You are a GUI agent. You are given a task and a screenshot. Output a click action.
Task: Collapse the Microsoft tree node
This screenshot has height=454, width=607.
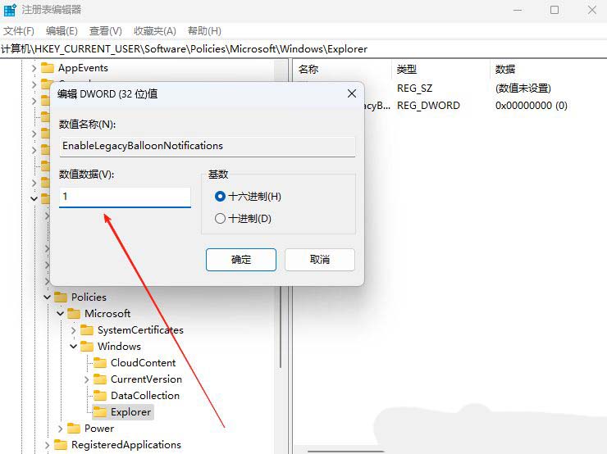(60, 314)
